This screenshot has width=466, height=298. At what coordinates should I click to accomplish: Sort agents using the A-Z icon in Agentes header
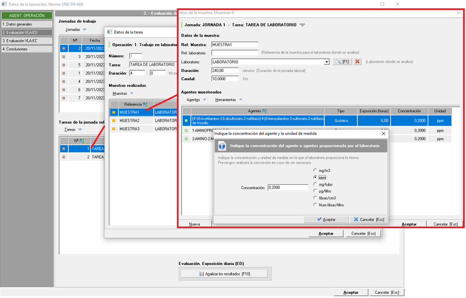tap(264, 111)
